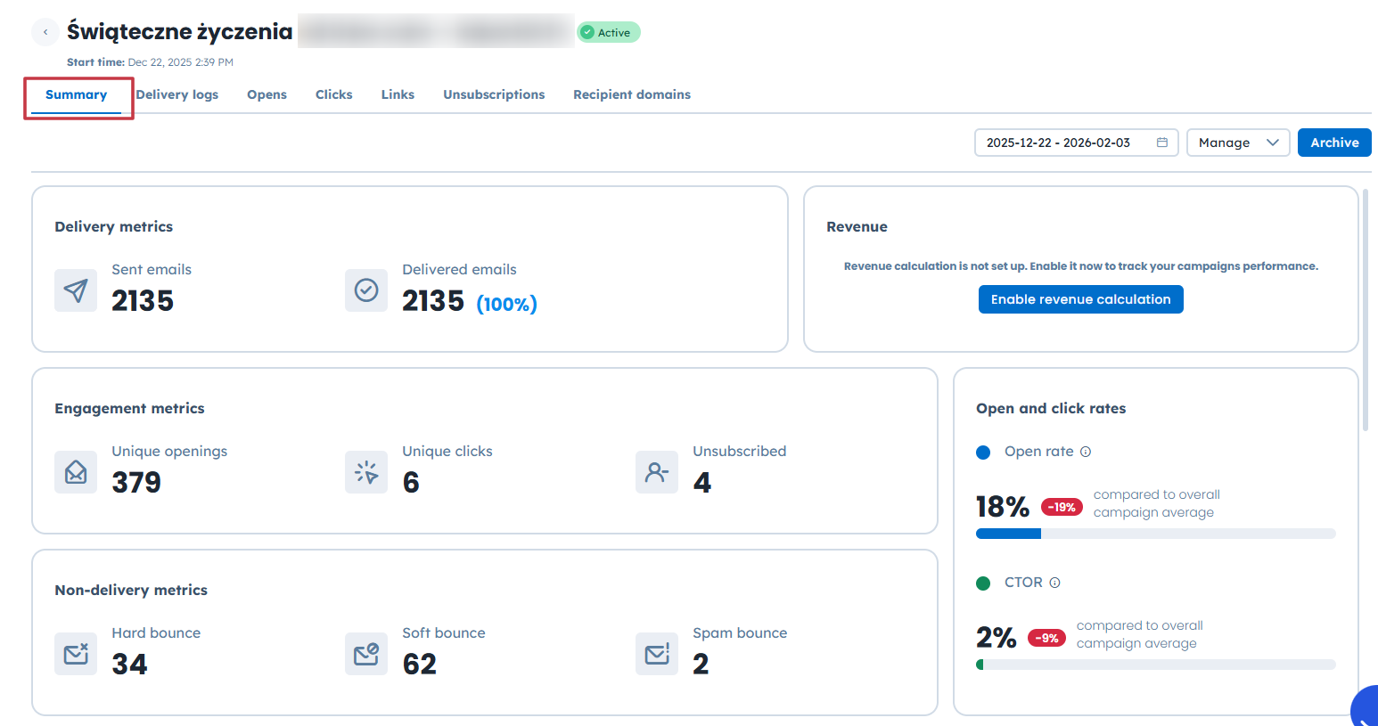Click the unique clicks value 6
This screenshot has width=1378, height=726.
(x=411, y=483)
